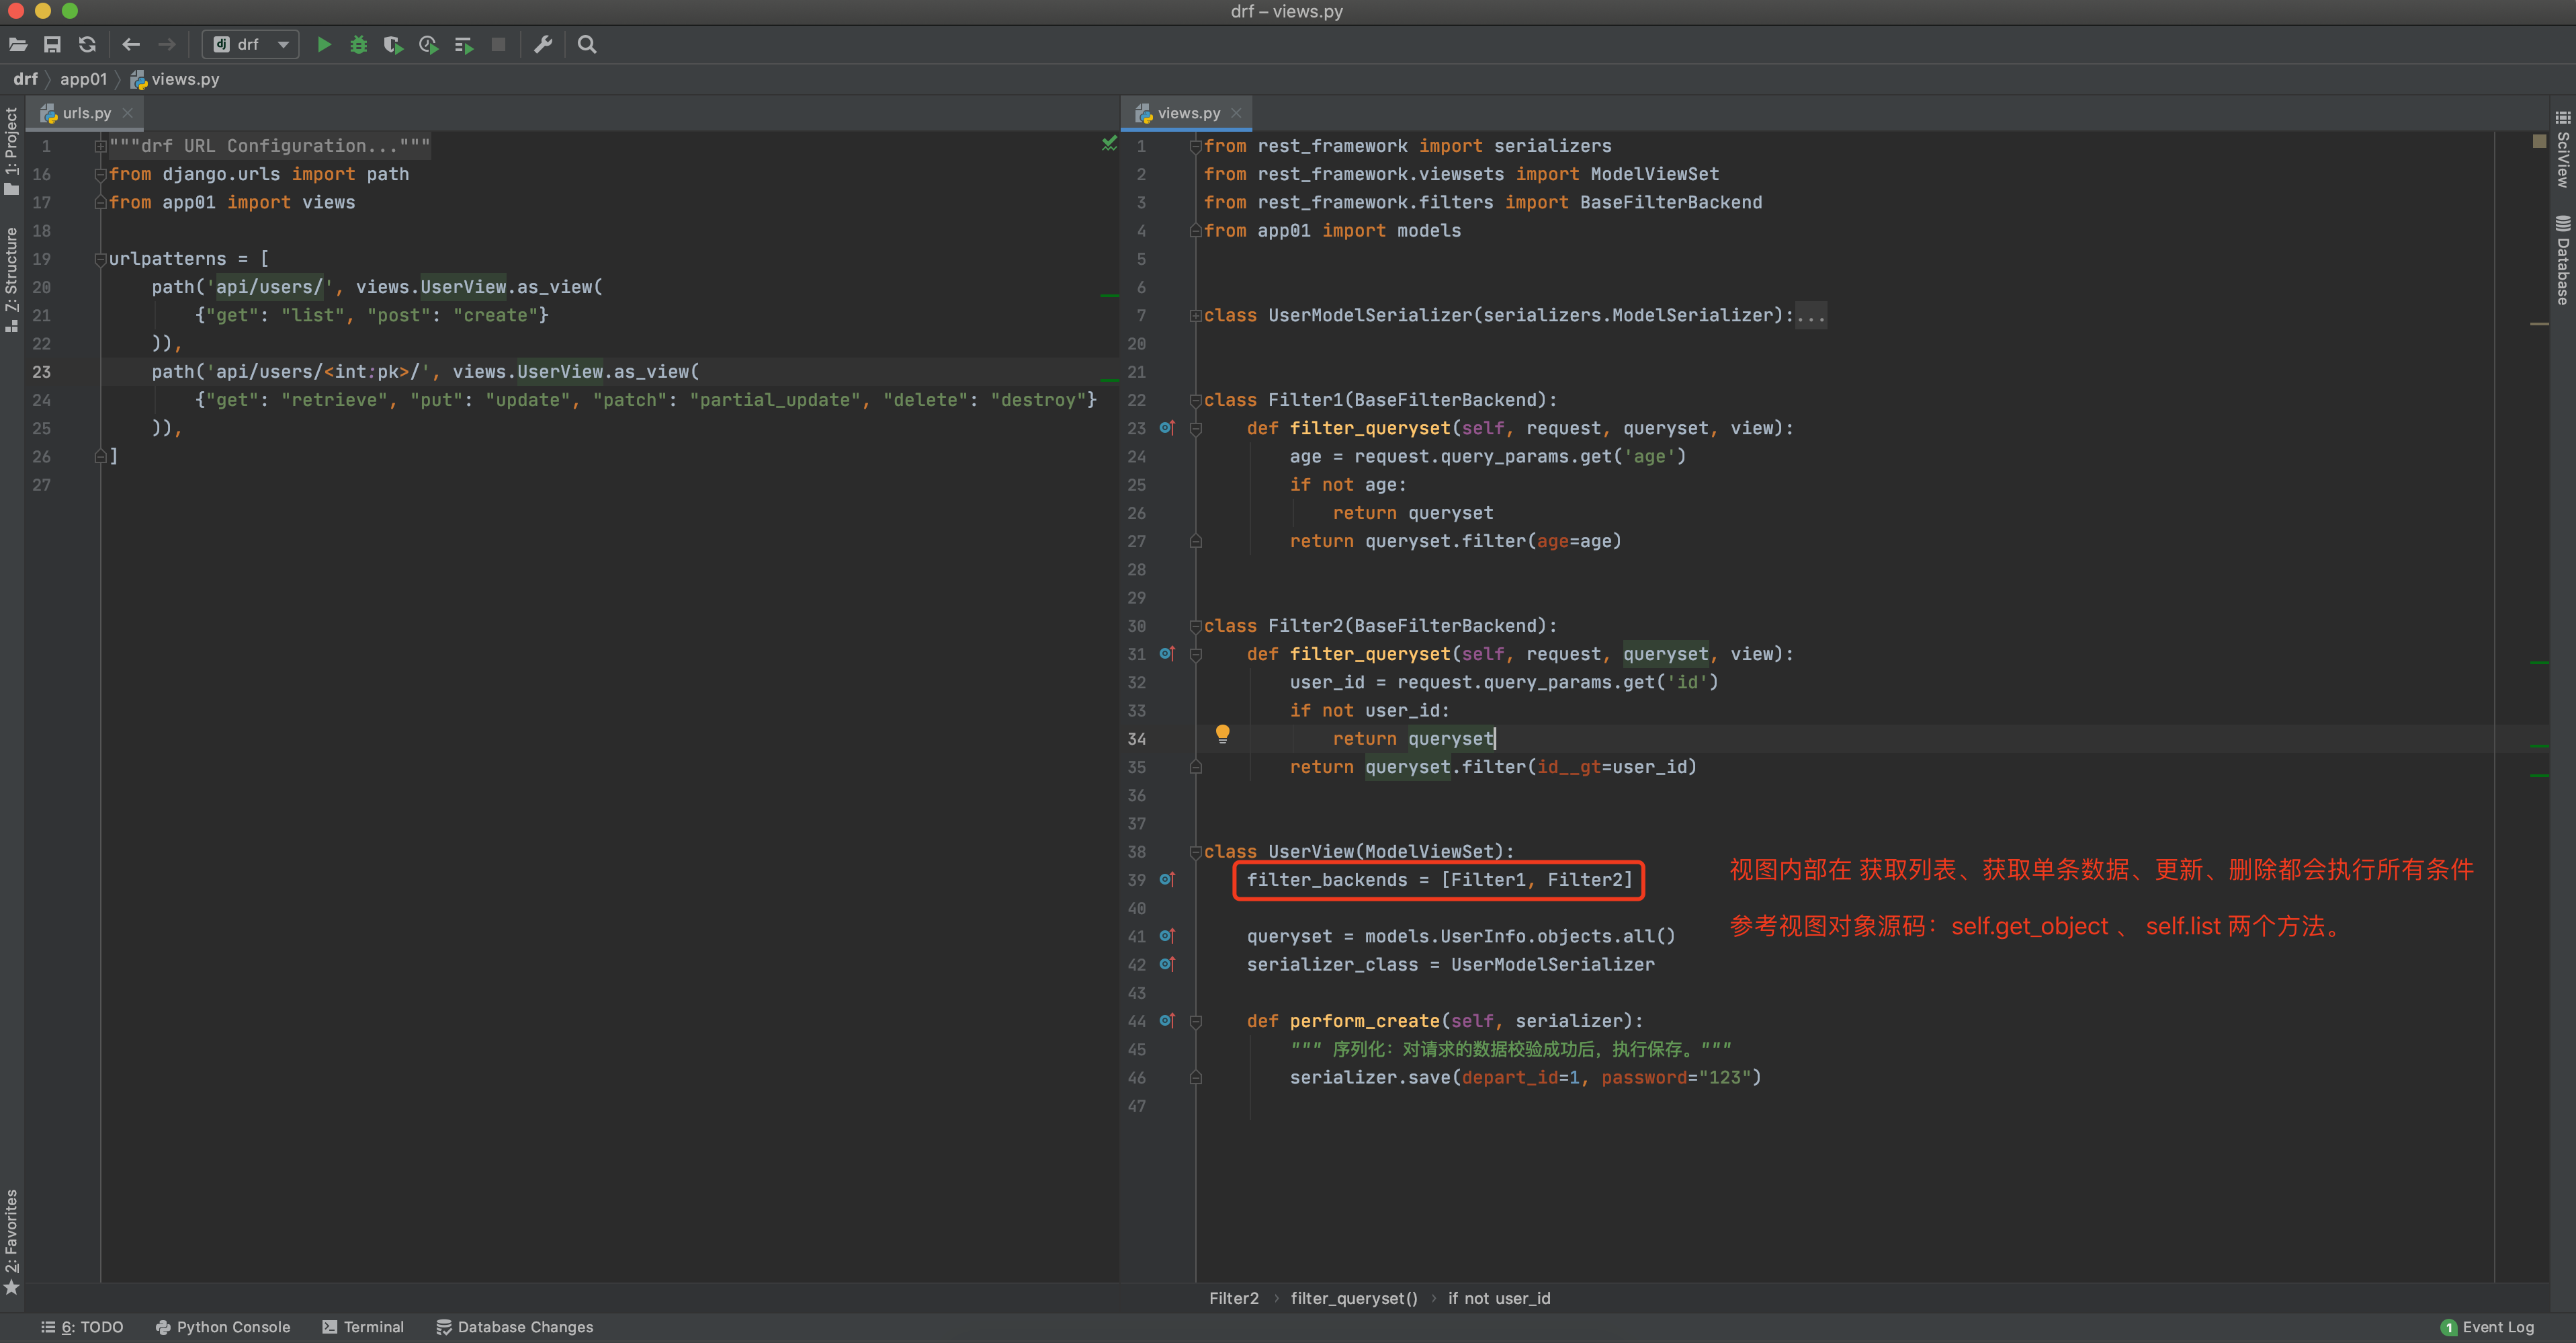
Task: Switch to the urls.py editor tab
Action: 84,113
